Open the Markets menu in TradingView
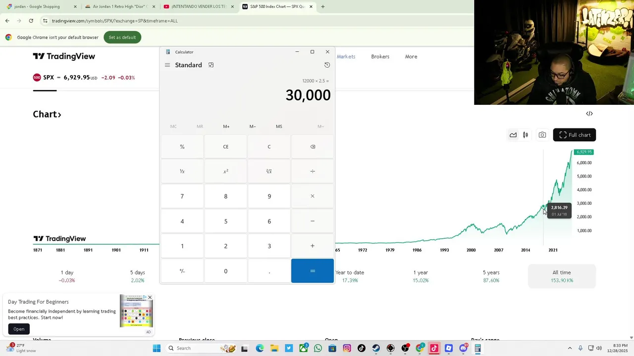Image resolution: width=634 pixels, height=356 pixels. pos(346,56)
